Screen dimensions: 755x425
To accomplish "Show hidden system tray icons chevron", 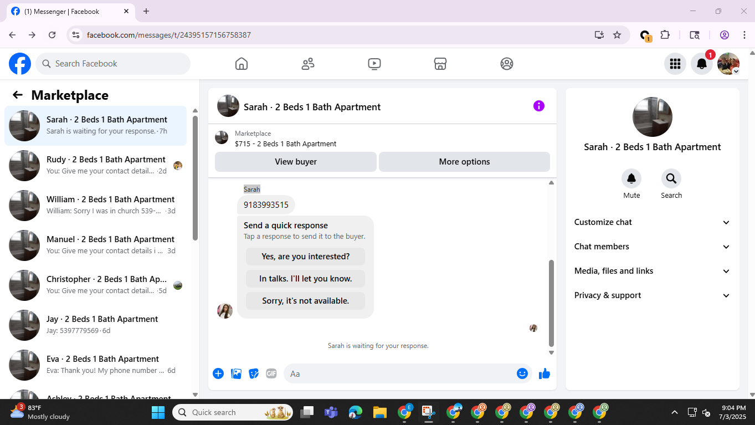I will pyautogui.click(x=675, y=412).
